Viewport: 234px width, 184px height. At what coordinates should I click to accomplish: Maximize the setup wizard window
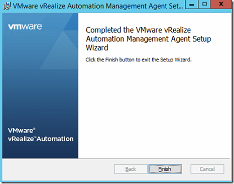click(x=204, y=5)
